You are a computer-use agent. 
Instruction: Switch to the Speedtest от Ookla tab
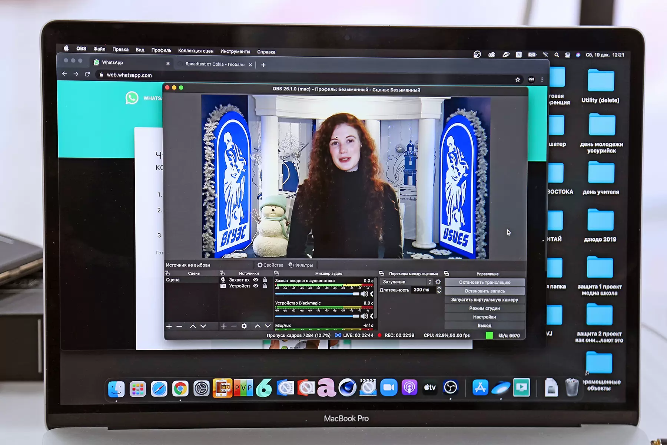point(215,64)
